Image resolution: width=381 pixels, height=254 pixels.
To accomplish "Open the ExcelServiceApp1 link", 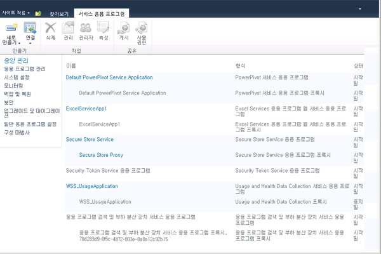I will [86, 109].
